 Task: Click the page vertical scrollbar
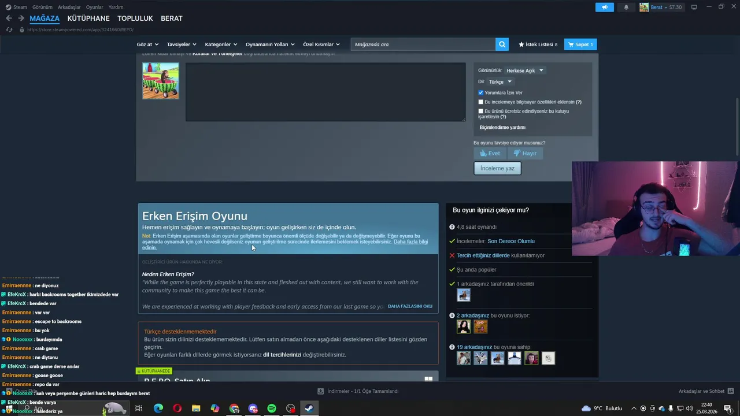click(x=737, y=126)
